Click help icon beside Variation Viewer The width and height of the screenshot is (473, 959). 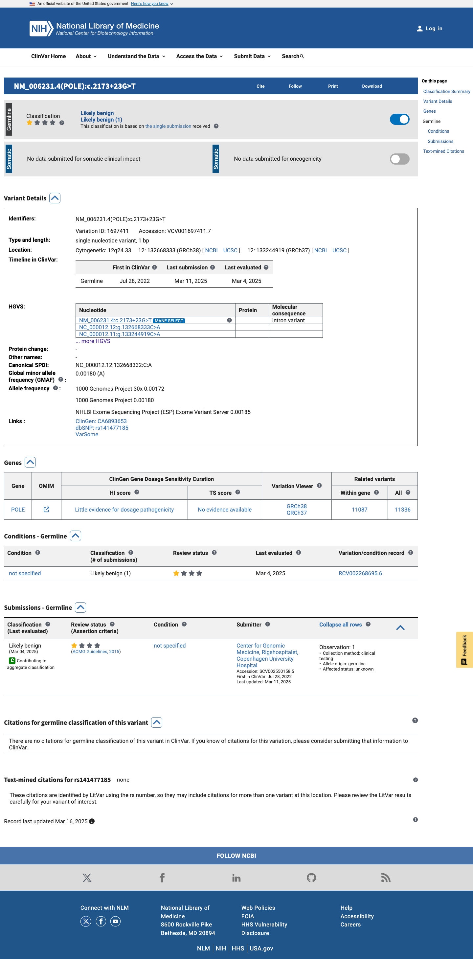(319, 486)
